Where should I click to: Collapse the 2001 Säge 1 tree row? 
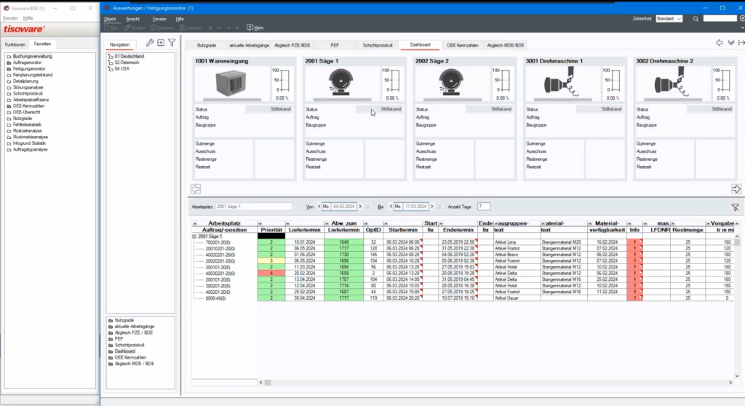194,236
